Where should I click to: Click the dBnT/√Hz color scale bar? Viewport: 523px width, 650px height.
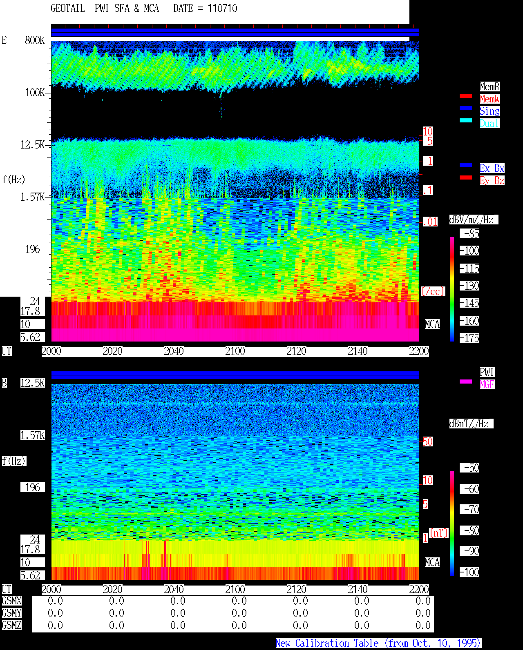click(x=452, y=524)
